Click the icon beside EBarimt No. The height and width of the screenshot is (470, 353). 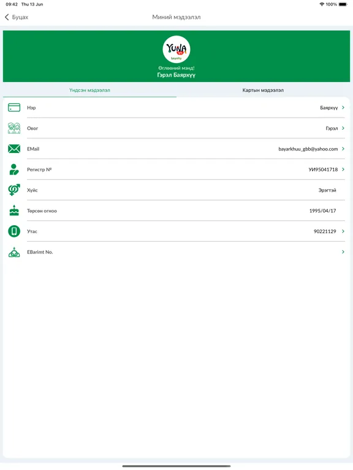14,252
